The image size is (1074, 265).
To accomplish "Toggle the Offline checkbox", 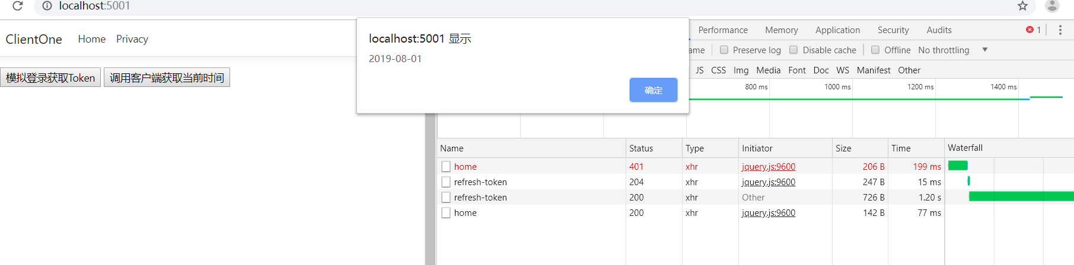I will pyautogui.click(x=875, y=50).
